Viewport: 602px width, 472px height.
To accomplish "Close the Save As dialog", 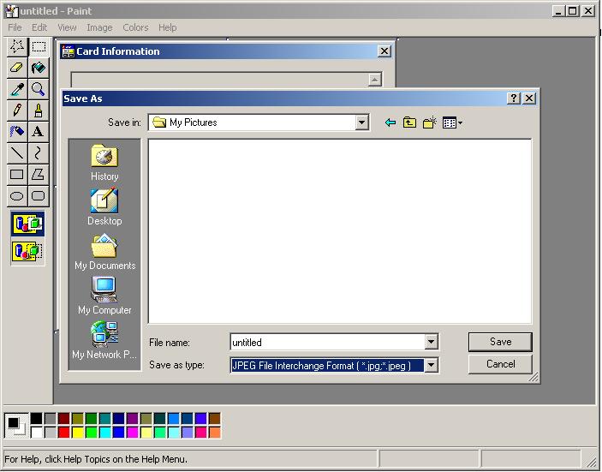I will point(529,99).
